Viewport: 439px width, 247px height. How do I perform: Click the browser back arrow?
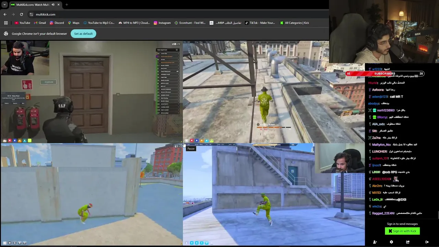pos(5,14)
